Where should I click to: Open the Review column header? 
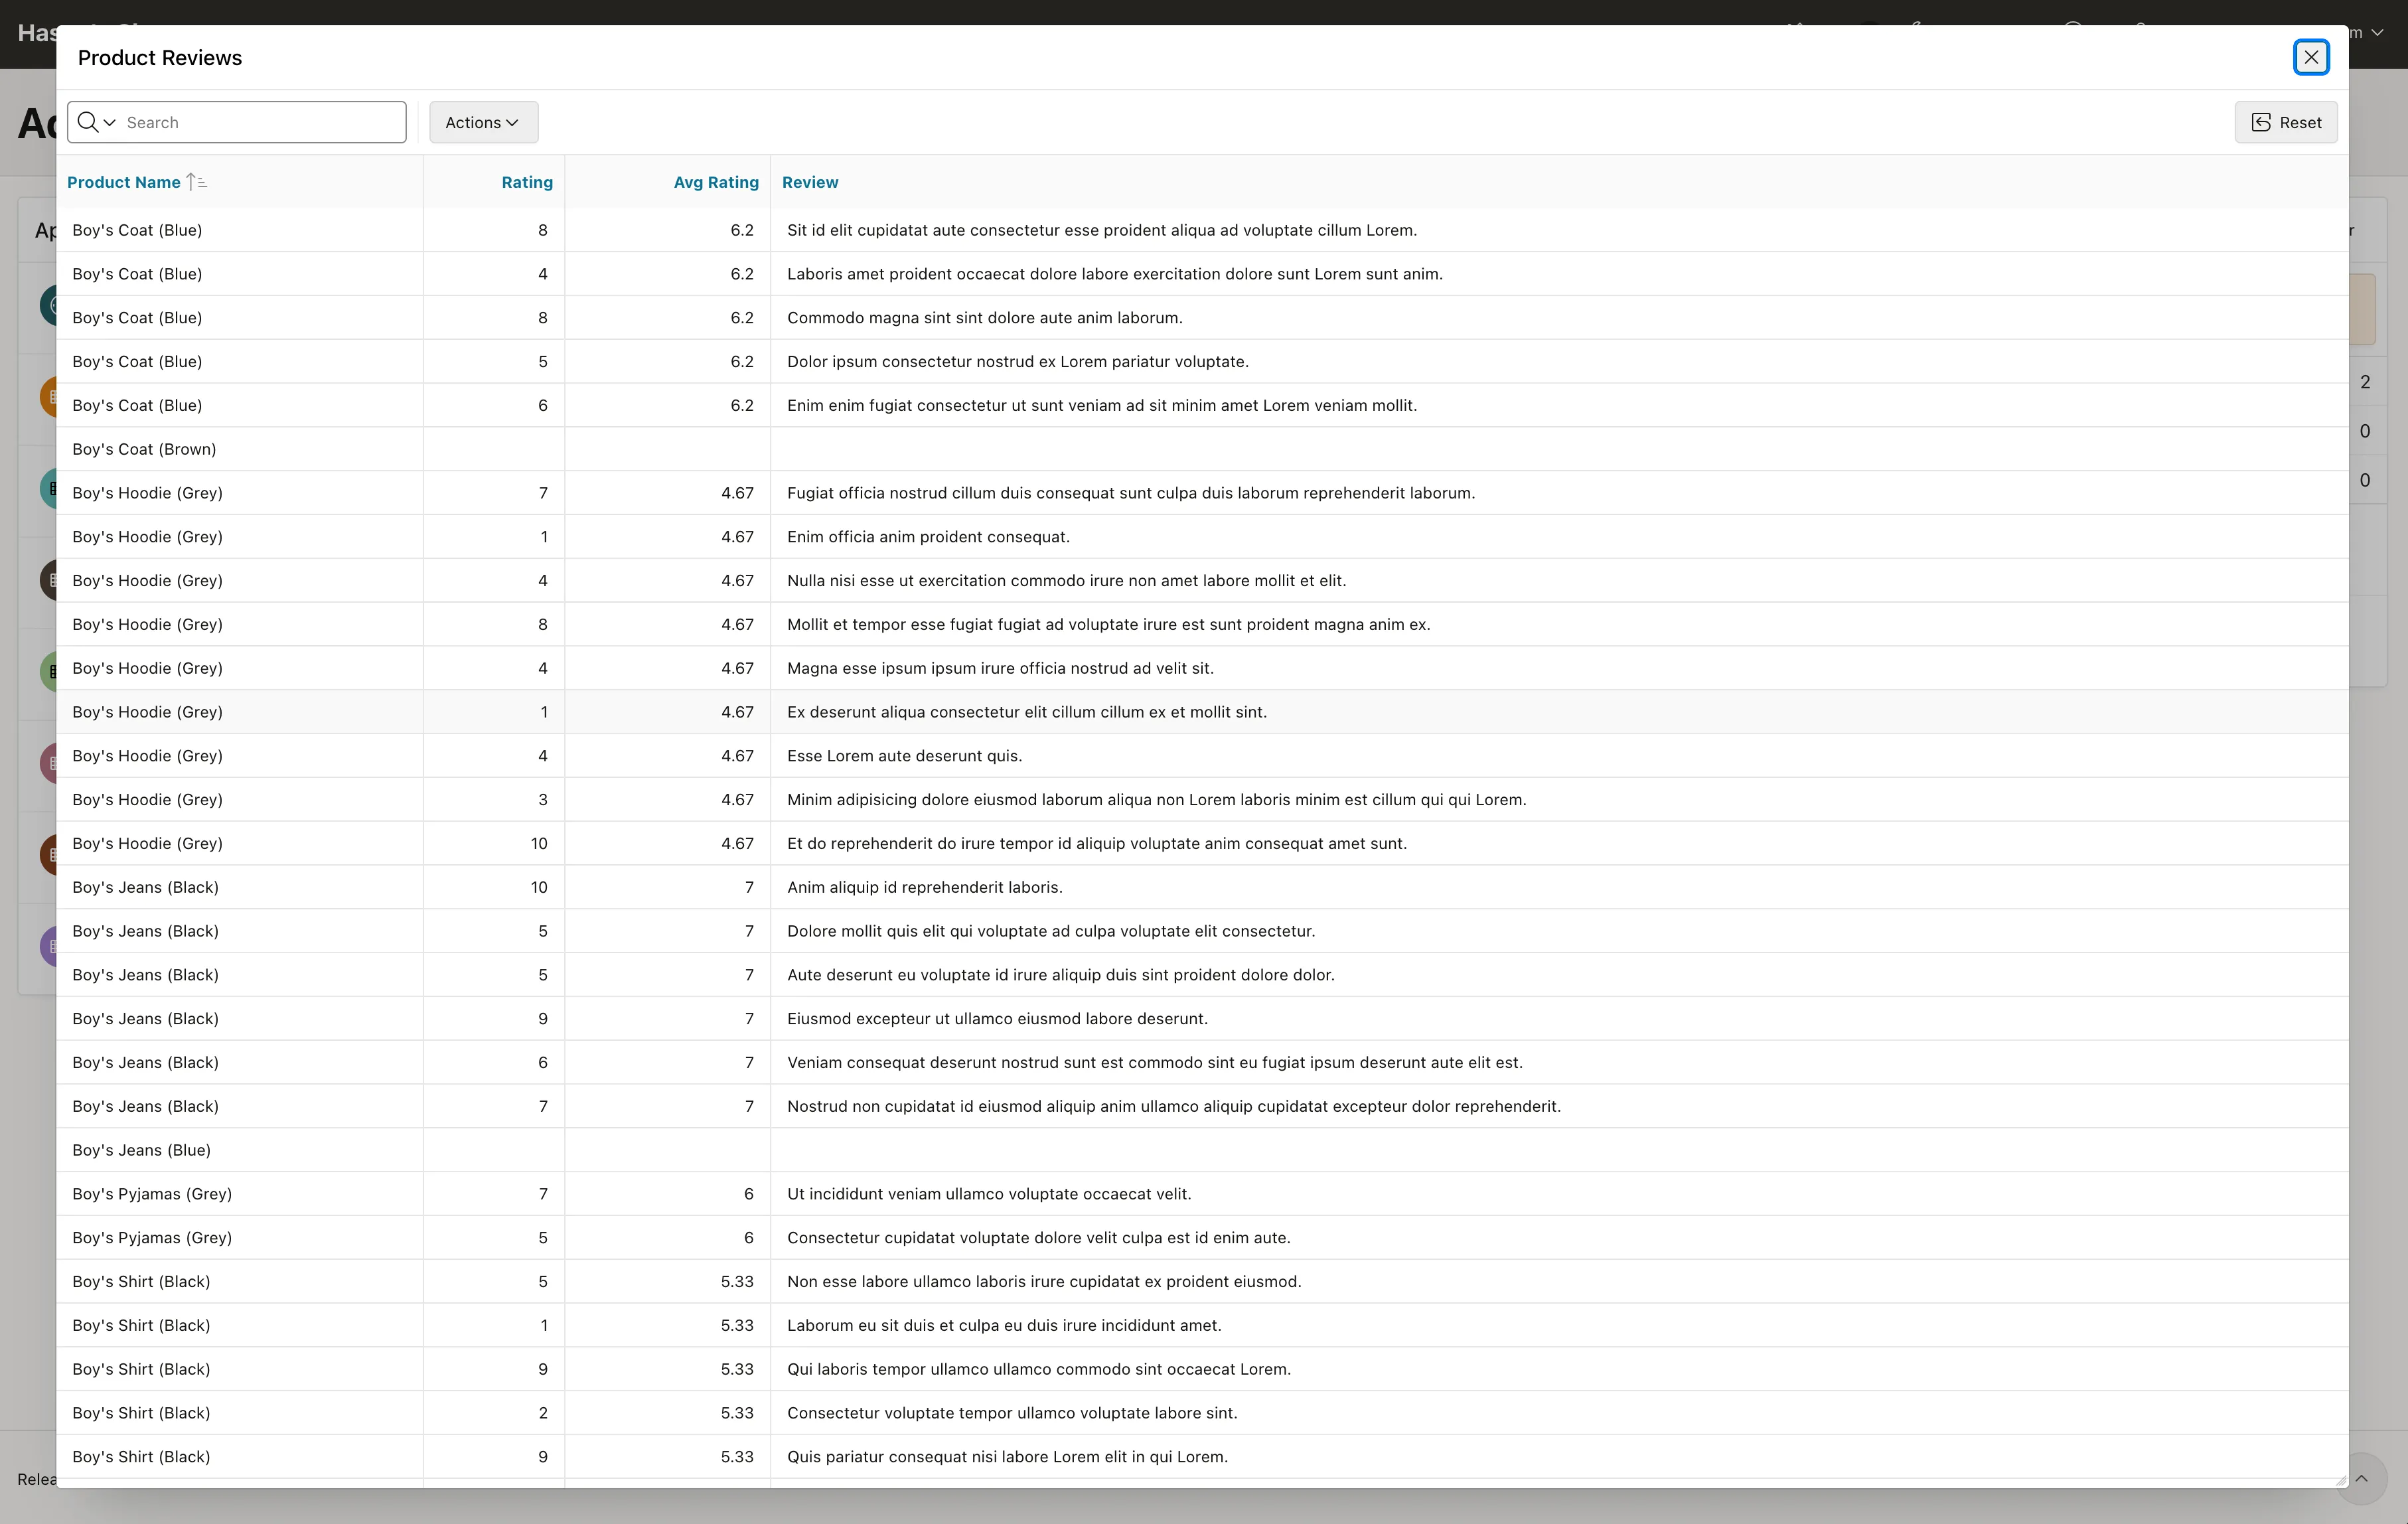click(x=810, y=182)
